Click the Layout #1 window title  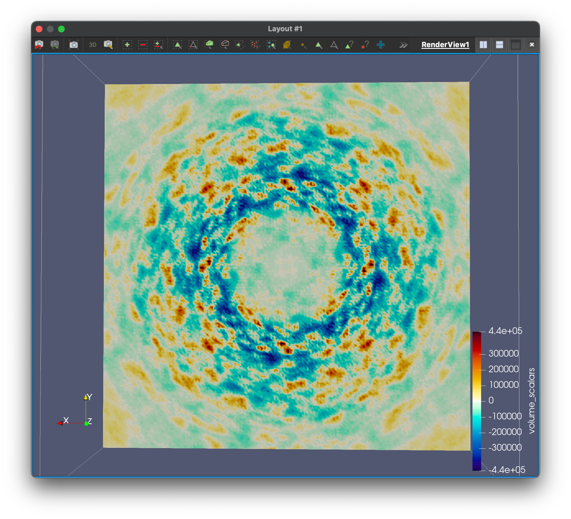coord(285,28)
